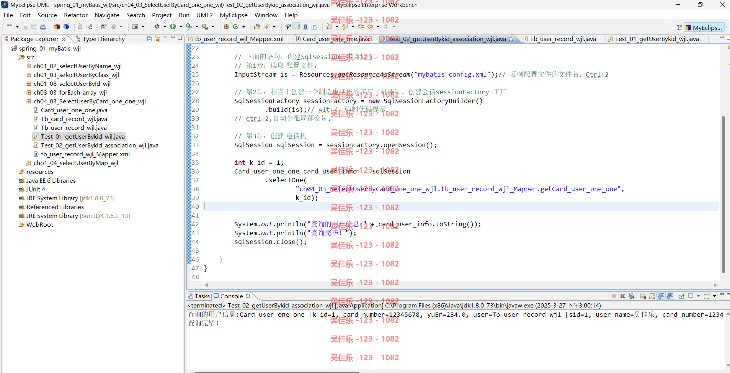Screen dimensions: 730x373
Task: Collapse All in the Package Explorer
Action: (149, 39)
